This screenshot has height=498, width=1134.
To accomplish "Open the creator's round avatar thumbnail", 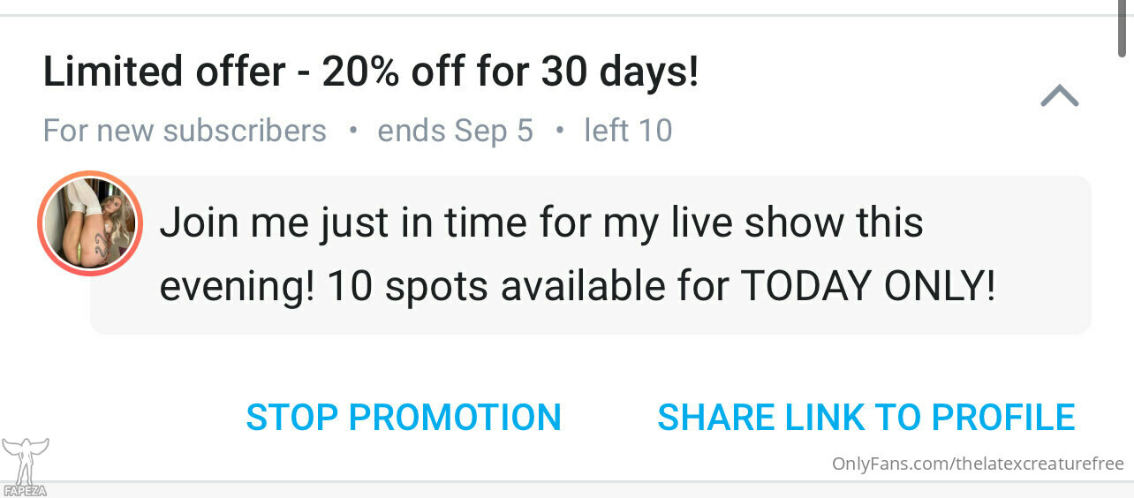I will [90, 223].
